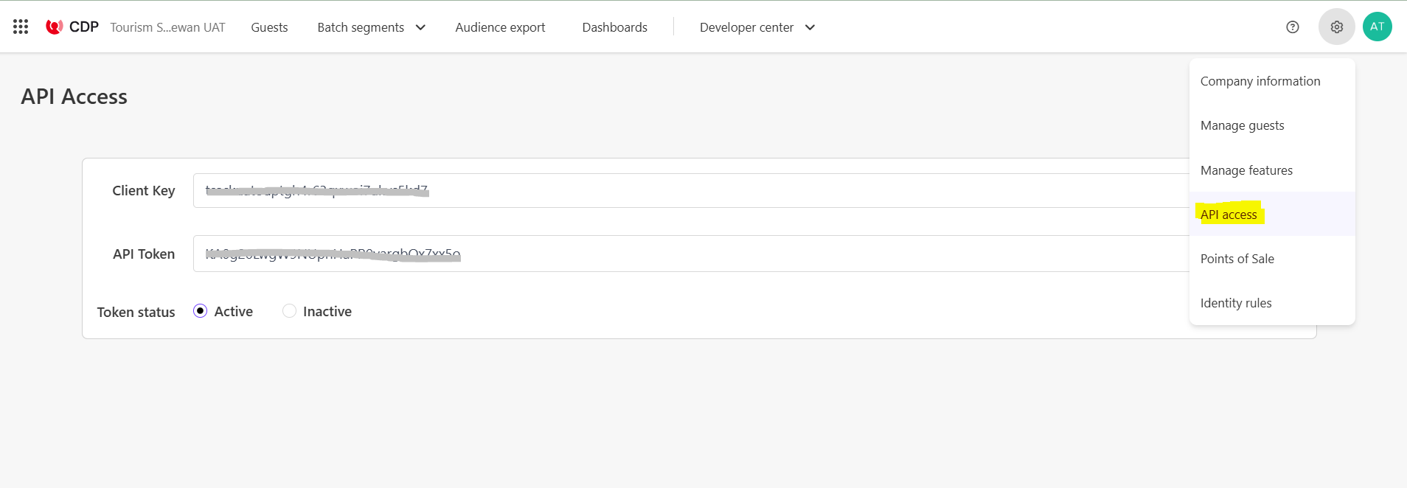The width and height of the screenshot is (1407, 488).
Task: Open Identity rules settings
Action: (1272, 303)
